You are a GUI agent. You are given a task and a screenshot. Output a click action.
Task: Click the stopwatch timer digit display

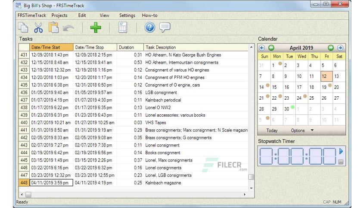(298, 156)
